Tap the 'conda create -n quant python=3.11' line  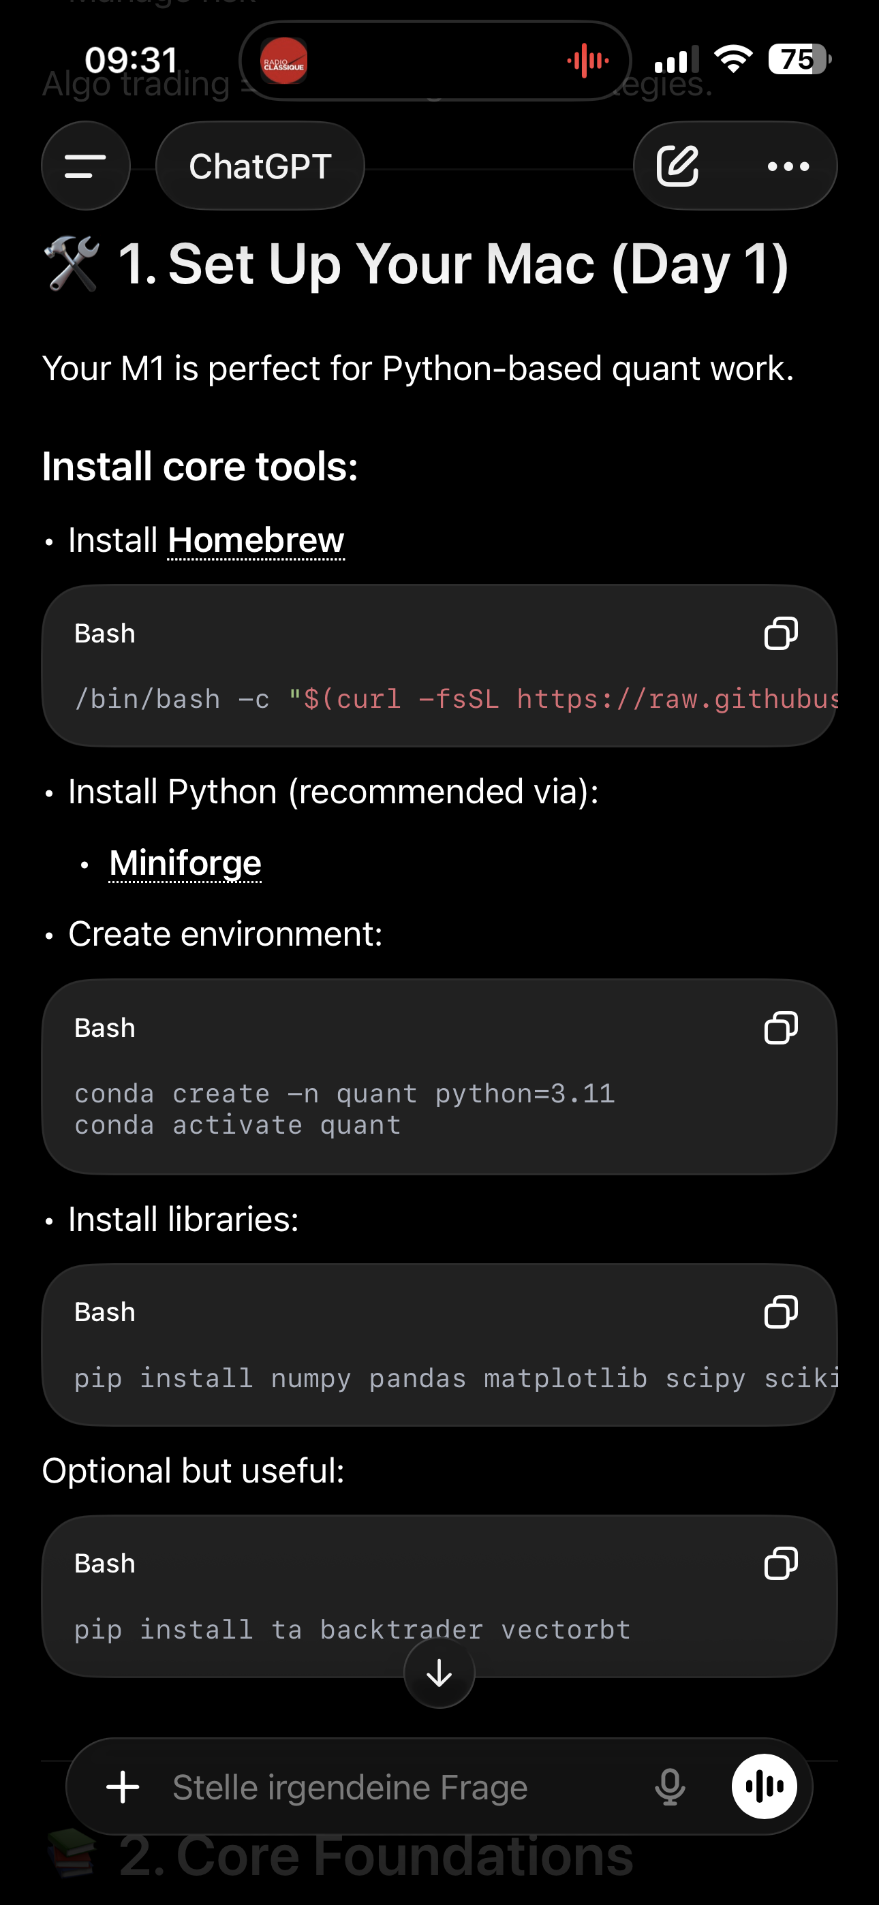[345, 1094]
